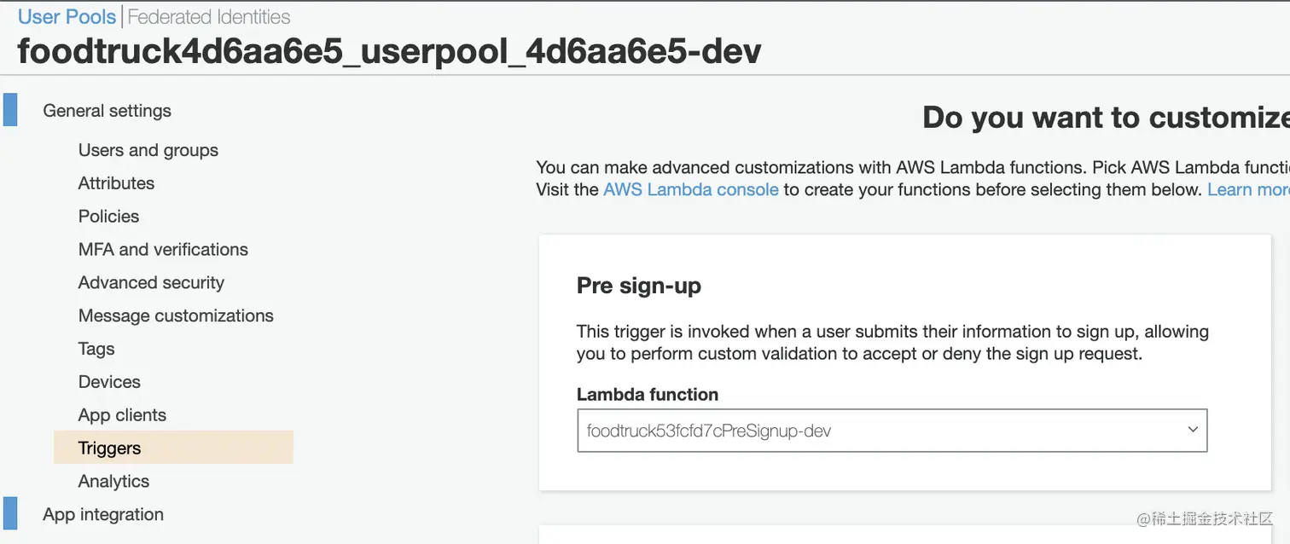Screen dimensions: 1290x544
Task: Open Advanced security settings
Action: [151, 282]
